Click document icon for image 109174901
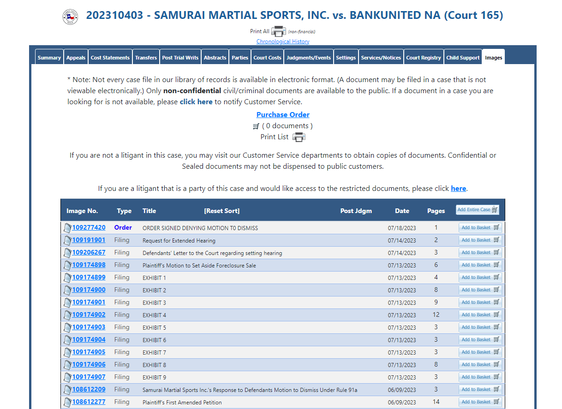The image size is (562, 409). click(x=67, y=302)
